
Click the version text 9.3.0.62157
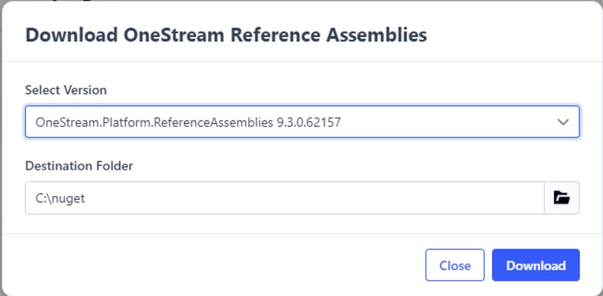point(309,122)
